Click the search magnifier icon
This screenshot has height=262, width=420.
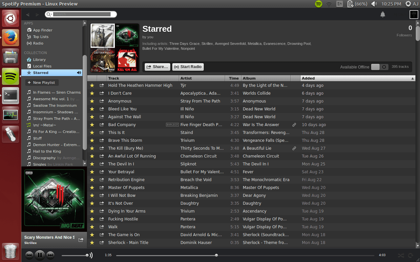tap(49, 14)
